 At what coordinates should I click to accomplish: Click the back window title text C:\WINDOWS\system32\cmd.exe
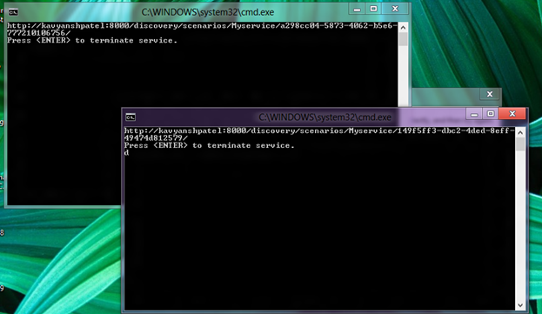[x=207, y=12]
